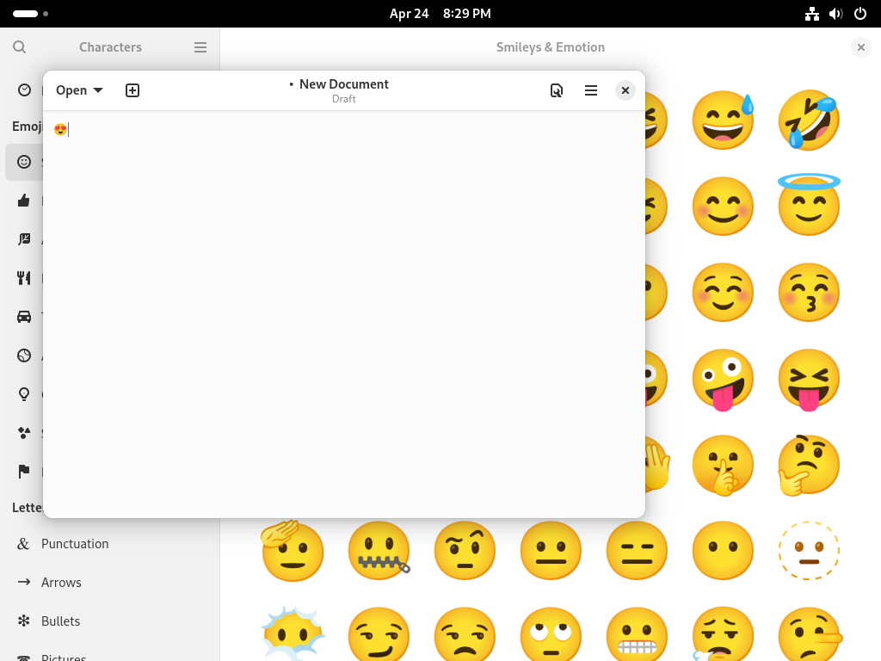Pick the rolling on floor laughing emoji
Screen dimensions: 881x661
pos(809,120)
